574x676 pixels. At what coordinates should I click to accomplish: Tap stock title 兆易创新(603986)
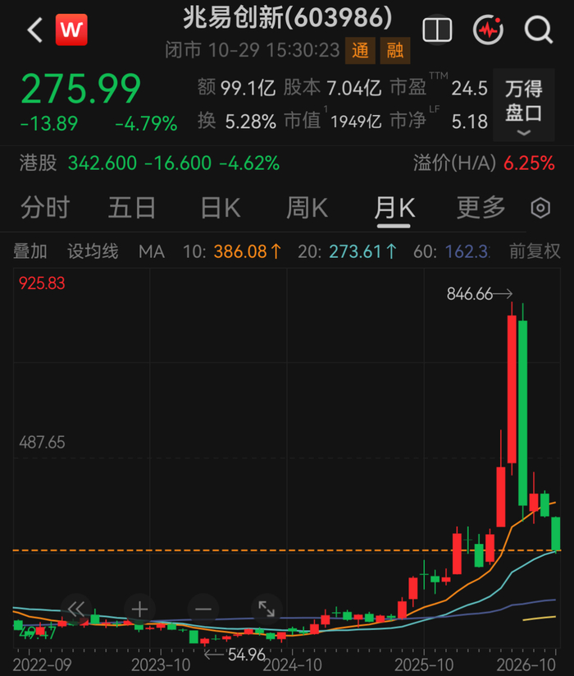(288, 18)
